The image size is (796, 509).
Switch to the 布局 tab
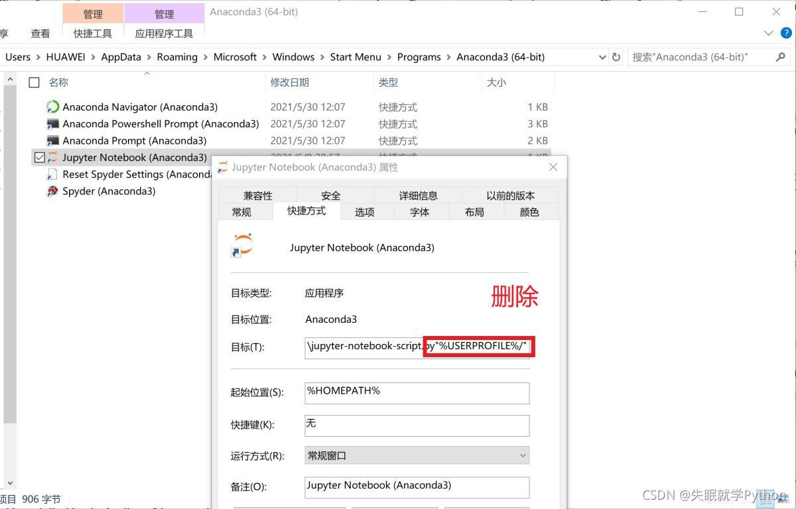(474, 212)
